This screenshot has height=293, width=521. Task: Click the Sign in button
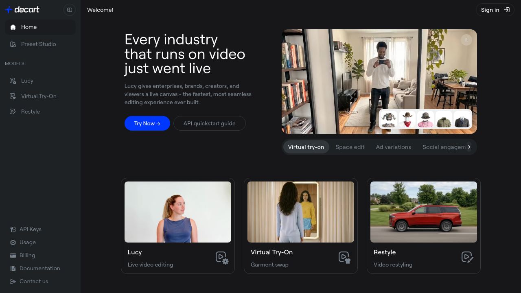click(495, 10)
